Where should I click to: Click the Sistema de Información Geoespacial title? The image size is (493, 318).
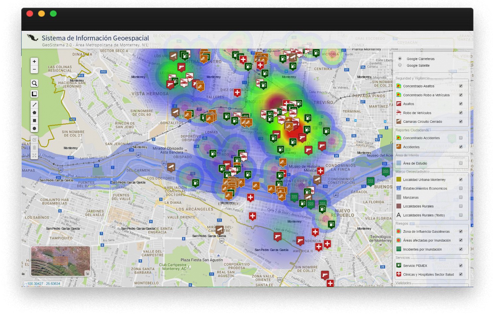point(95,38)
